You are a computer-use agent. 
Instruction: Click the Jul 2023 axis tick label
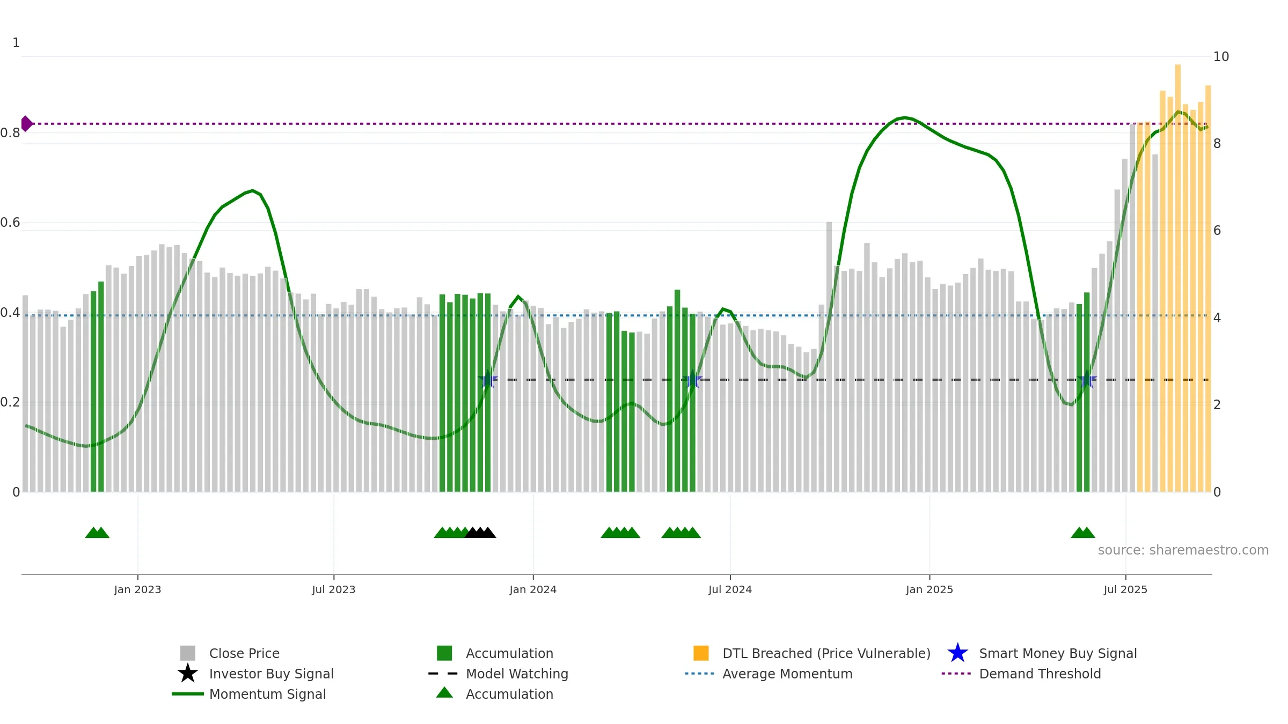tap(334, 590)
